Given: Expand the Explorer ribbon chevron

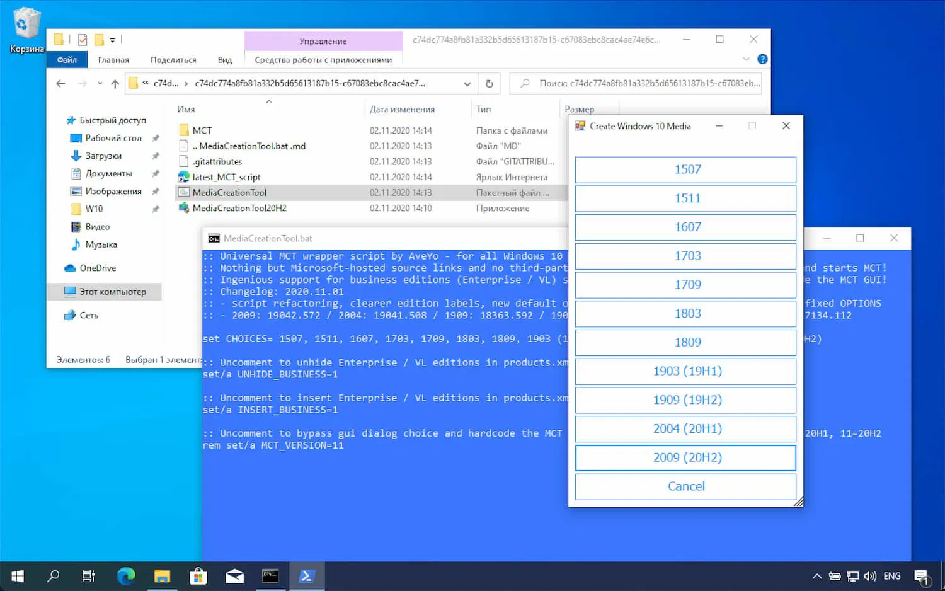Looking at the screenshot, I should (x=746, y=59).
